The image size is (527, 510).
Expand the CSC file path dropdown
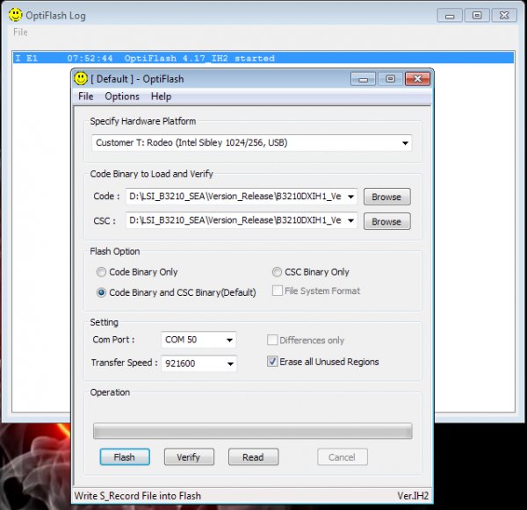(350, 220)
